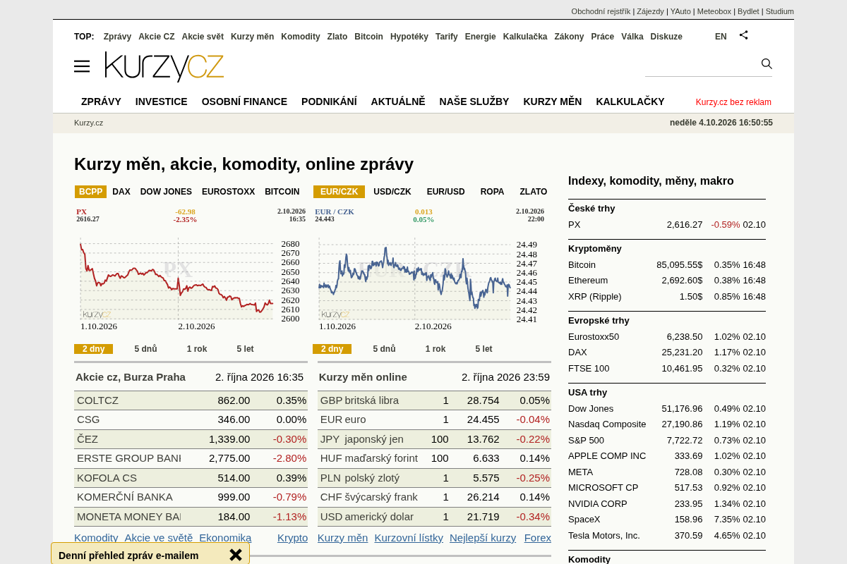Switch to USD/CZK chart tab

(x=392, y=192)
